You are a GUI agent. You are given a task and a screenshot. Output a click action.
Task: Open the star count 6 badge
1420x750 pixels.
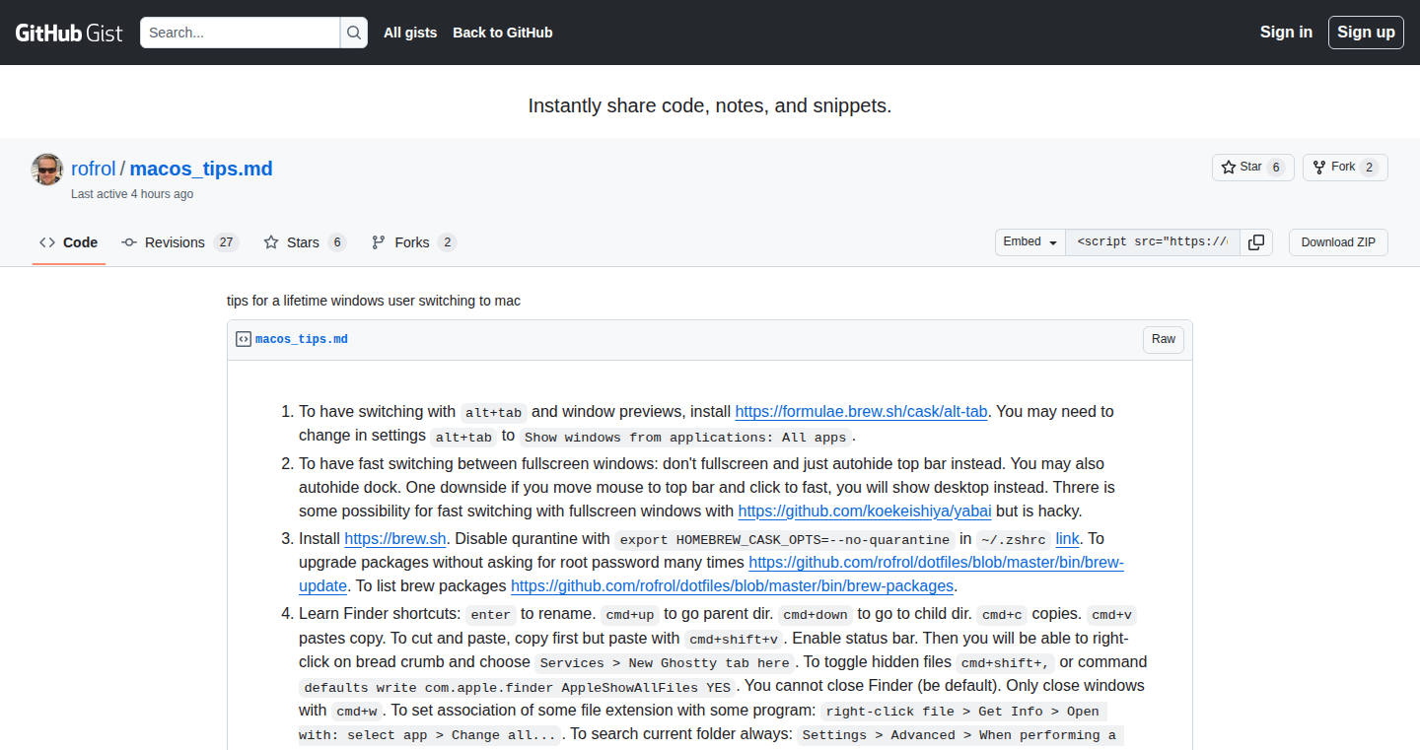pyautogui.click(x=1276, y=168)
